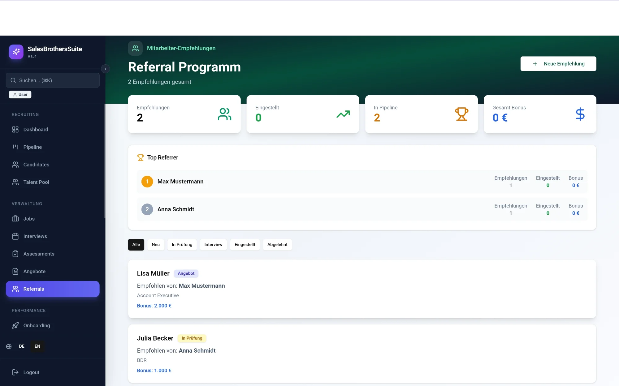619x386 pixels.
Task: Open Assessments via its clipboard icon
Action: (x=15, y=254)
